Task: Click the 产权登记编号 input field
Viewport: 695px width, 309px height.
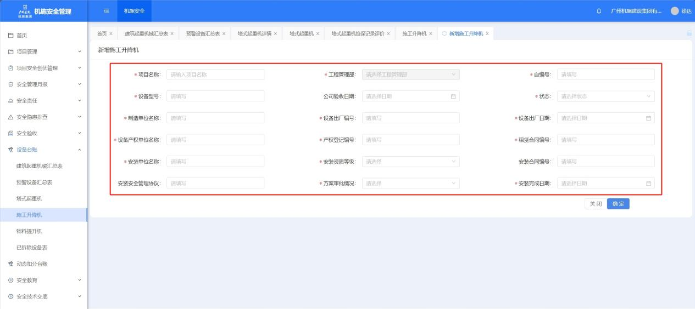Action: pyautogui.click(x=410, y=140)
